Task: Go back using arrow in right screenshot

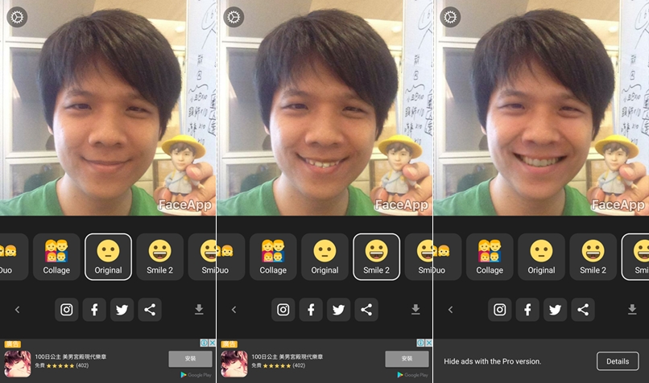Action: coord(450,310)
